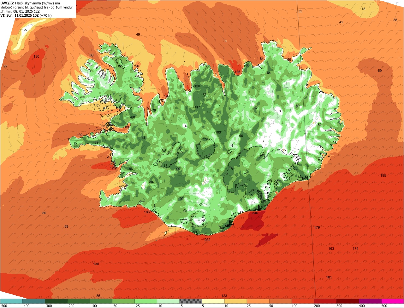Click the '-55' value in the Westfjords
Screen dimensions: 404x308
tap(120, 66)
